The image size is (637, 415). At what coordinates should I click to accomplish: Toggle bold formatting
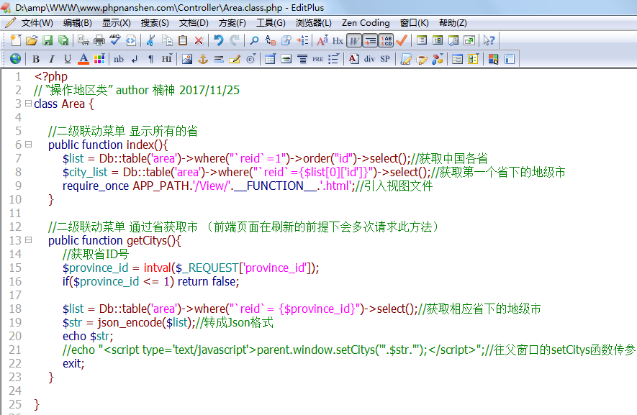[x=36, y=59]
